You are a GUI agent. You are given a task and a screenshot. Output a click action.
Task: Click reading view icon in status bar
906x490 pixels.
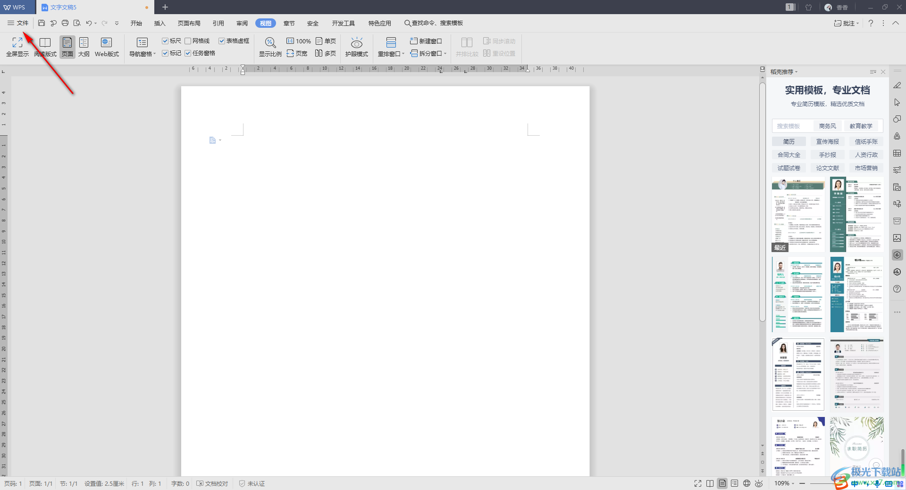(710, 483)
